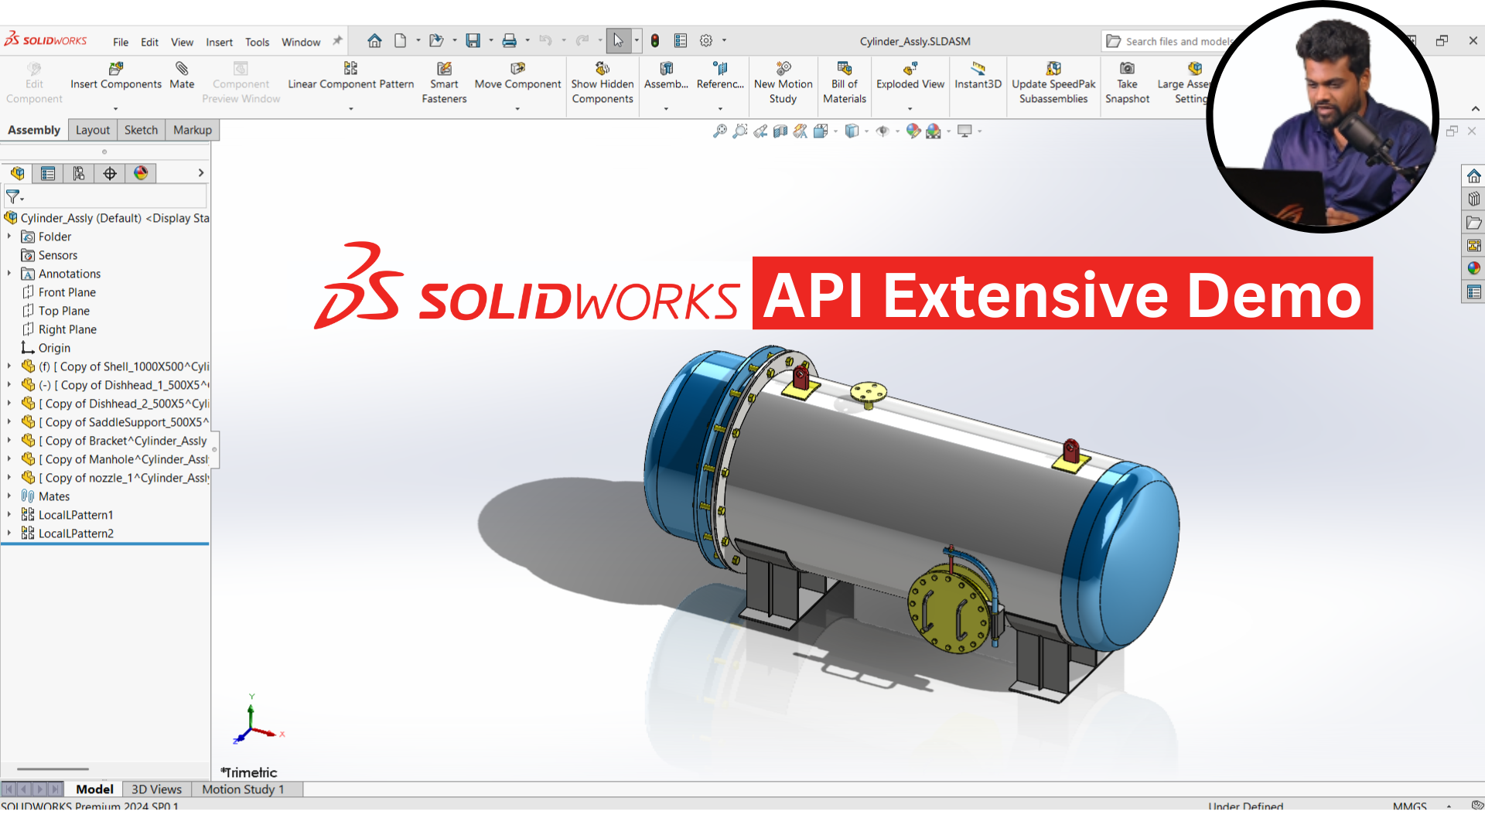Expand the Folder tree item
The height and width of the screenshot is (835, 1485).
(x=9, y=237)
